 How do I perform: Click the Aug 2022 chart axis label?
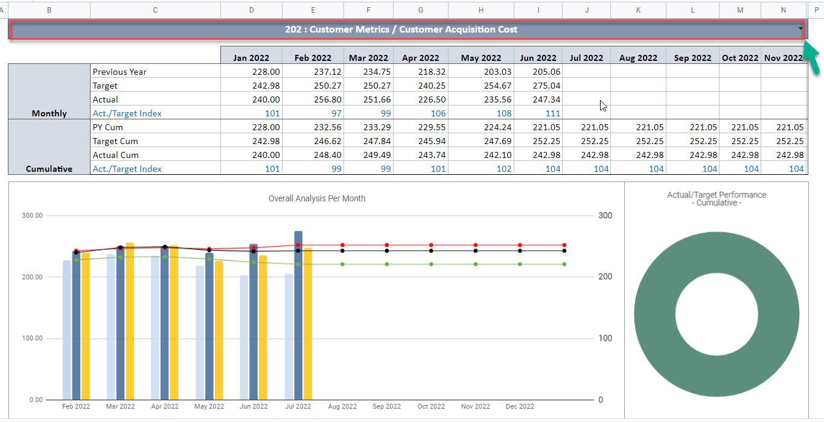[342, 406]
